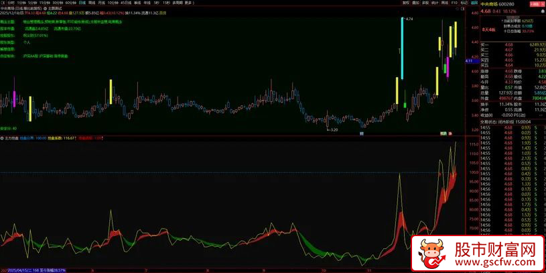
Task: Select the 5分钟 timeframe
Action: pos(33,3)
